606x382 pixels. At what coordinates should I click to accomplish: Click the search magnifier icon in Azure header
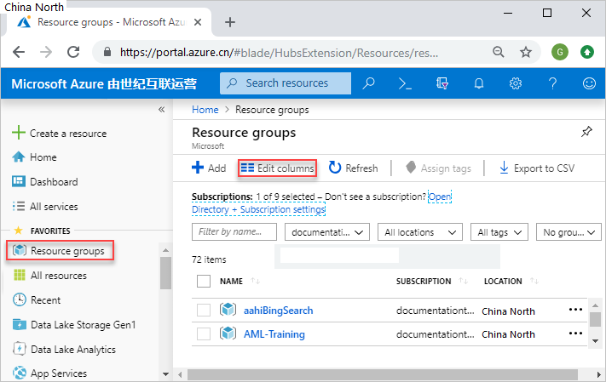(368, 83)
